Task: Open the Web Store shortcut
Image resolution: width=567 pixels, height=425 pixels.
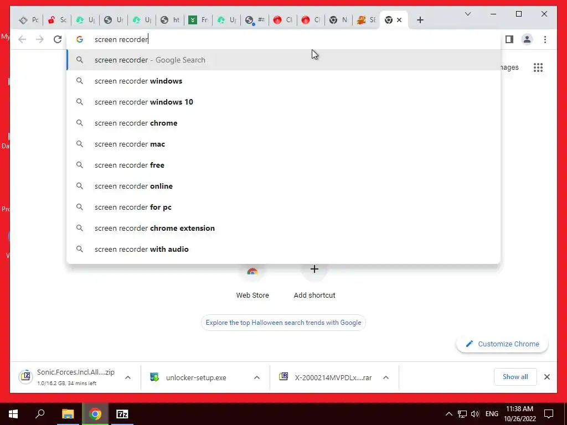Action: (x=252, y=281)
